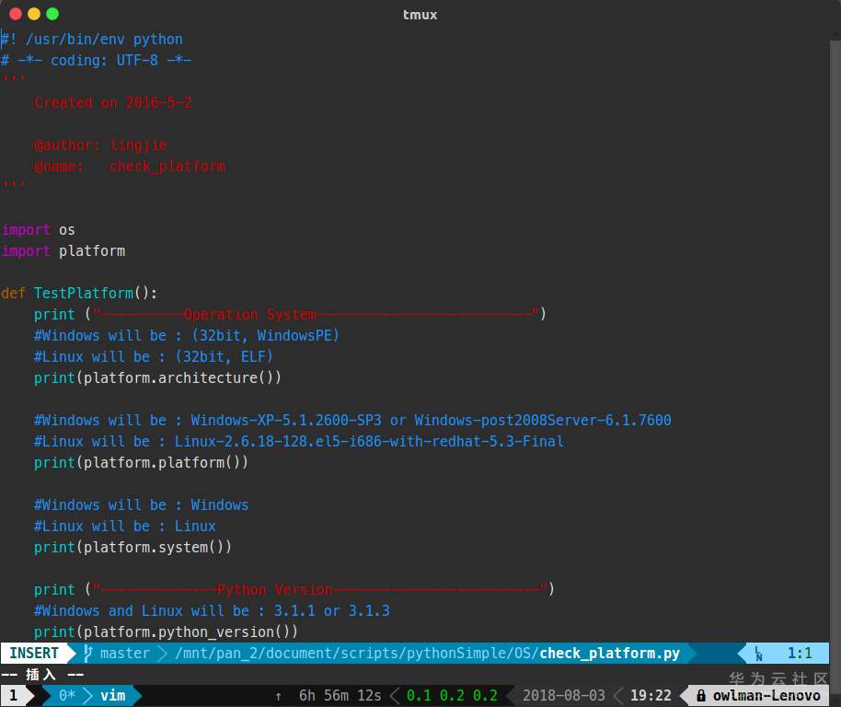The width and height of the screenshot is (841, 707).
Task: Close the tmux terminal window
Action: click(x=16, y=14)
